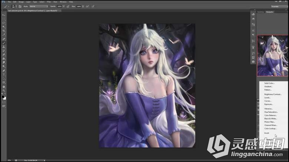Viewport: 289px width, 162px height.
Task: Choose Solid Color from adjustment menu
Action: coord(269,83)
